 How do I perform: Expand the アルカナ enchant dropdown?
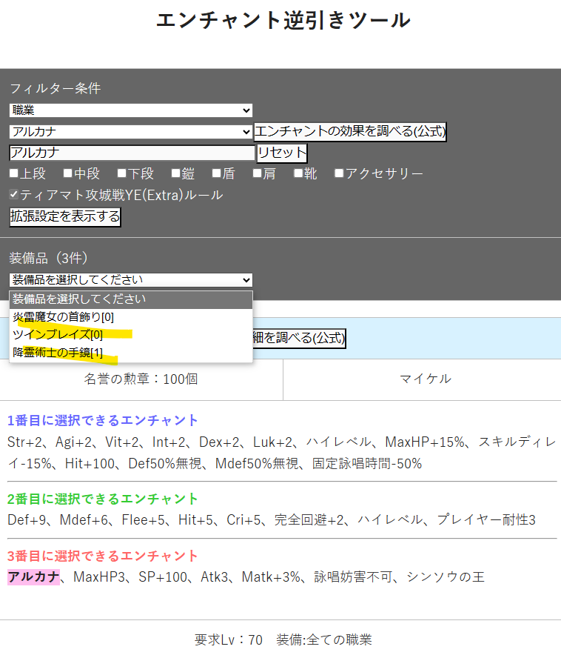click(x=130, y=132)
